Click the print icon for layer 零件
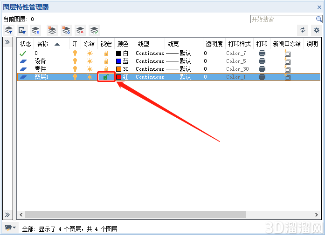The height and width of the screenshot is (235, 325). (x=262, y=69)
